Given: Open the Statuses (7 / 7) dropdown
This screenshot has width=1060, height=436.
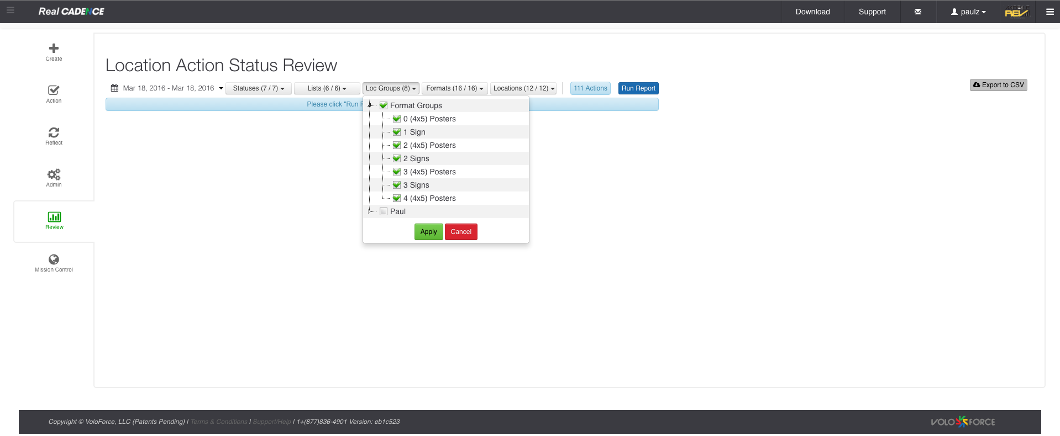Looking at the screenshot, I should [258, 88].
